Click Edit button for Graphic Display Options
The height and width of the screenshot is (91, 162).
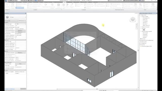20,32
